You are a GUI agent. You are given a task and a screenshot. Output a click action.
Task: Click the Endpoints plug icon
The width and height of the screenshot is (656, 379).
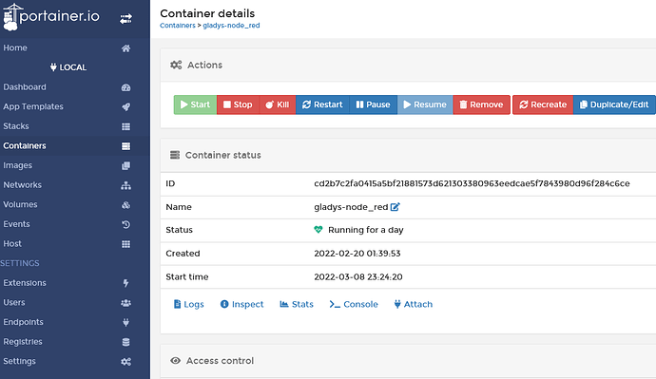click(125, 322)
